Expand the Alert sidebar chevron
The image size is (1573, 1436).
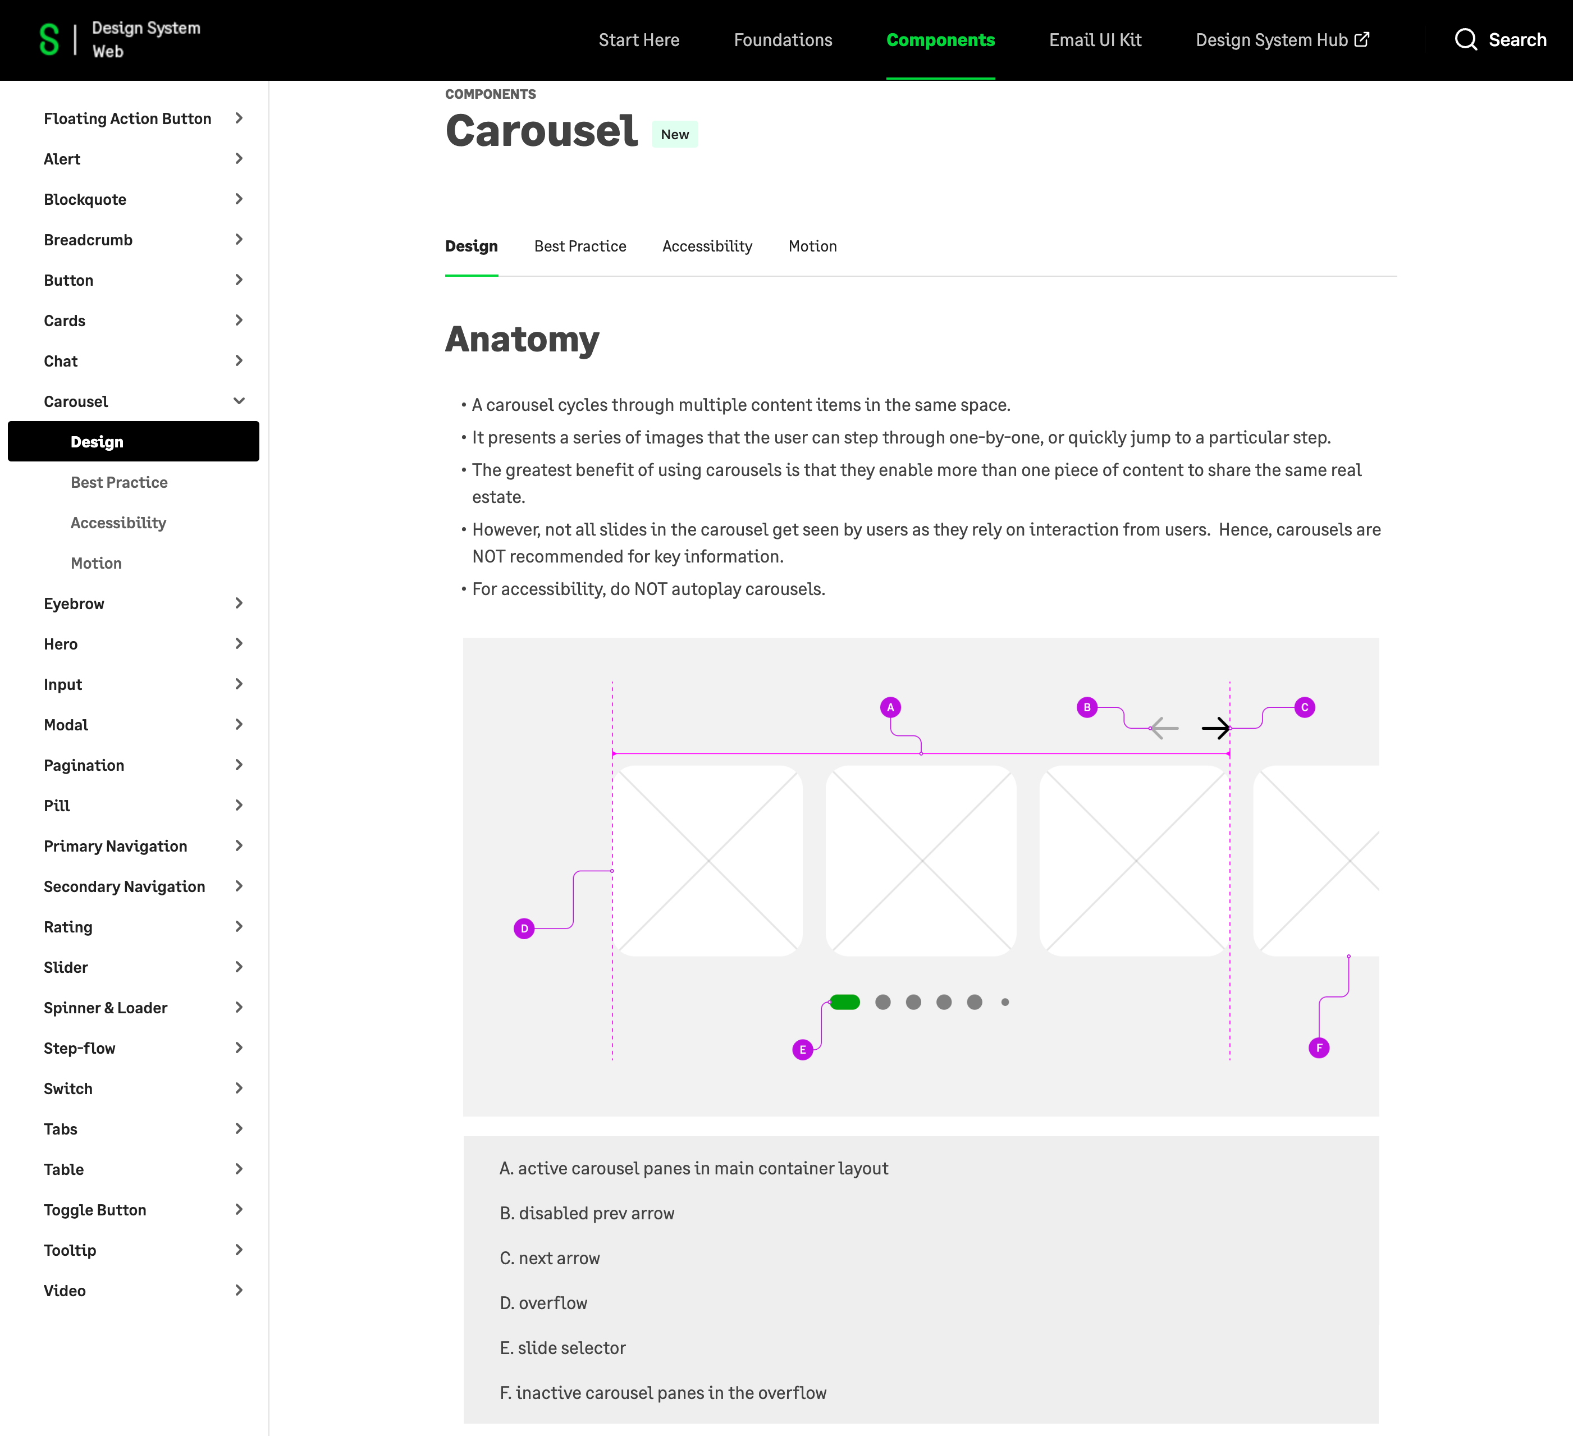(239, 158)
